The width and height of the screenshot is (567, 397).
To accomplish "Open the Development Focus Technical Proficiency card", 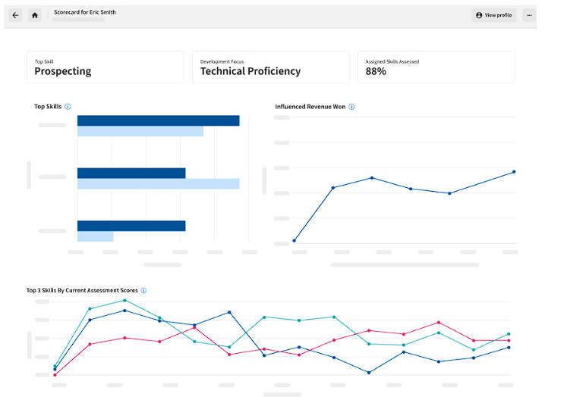I will pos(270,67).
